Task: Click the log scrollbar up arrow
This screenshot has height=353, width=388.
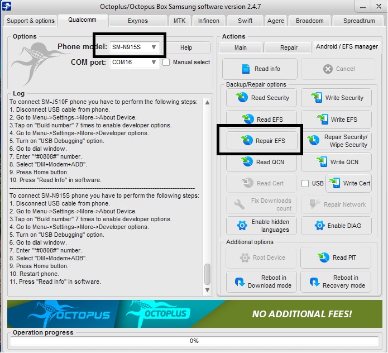Action: 207,102
